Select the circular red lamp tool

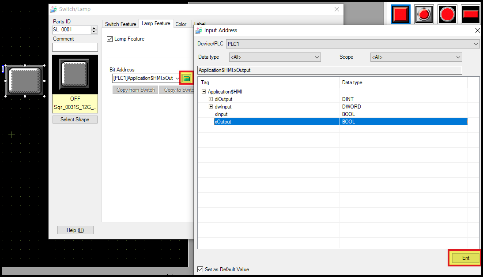tap(447, 14)
